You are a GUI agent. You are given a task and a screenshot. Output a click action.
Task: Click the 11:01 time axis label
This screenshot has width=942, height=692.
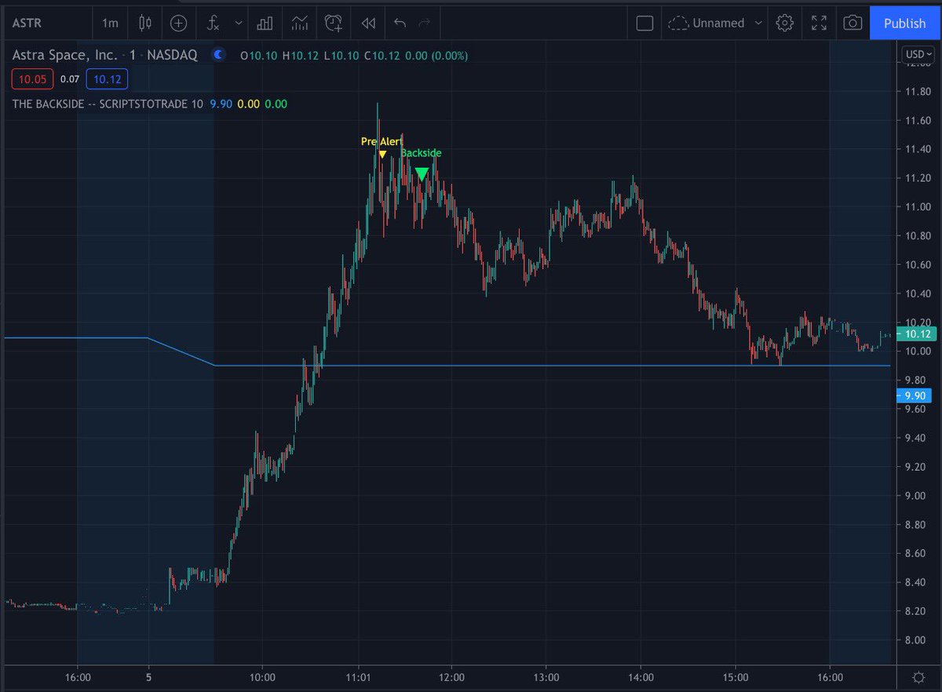click(x=358, y=677)
